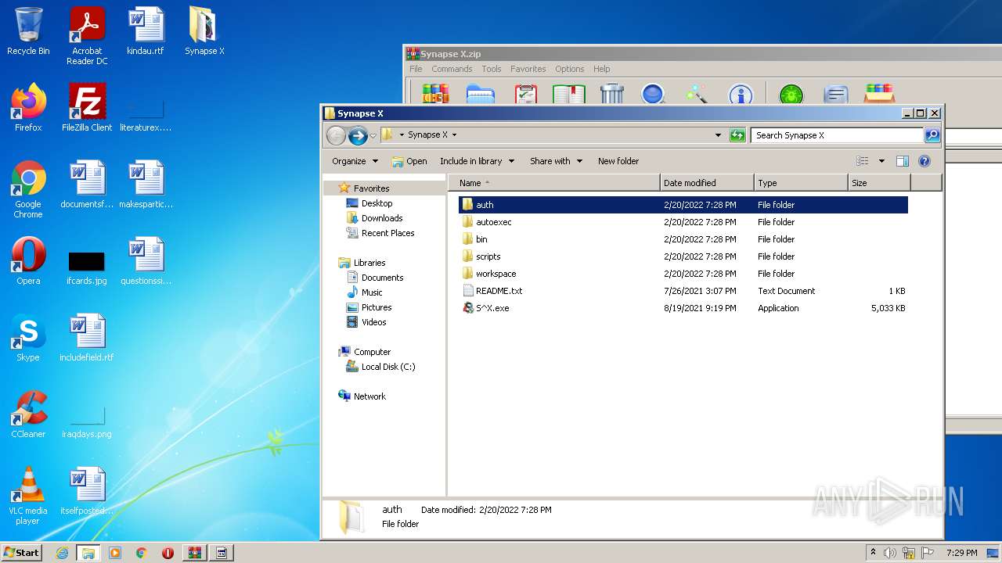Click WinRAR SFX box icon
This screenshot has height=563, width=1002.
tap(880, 94)
